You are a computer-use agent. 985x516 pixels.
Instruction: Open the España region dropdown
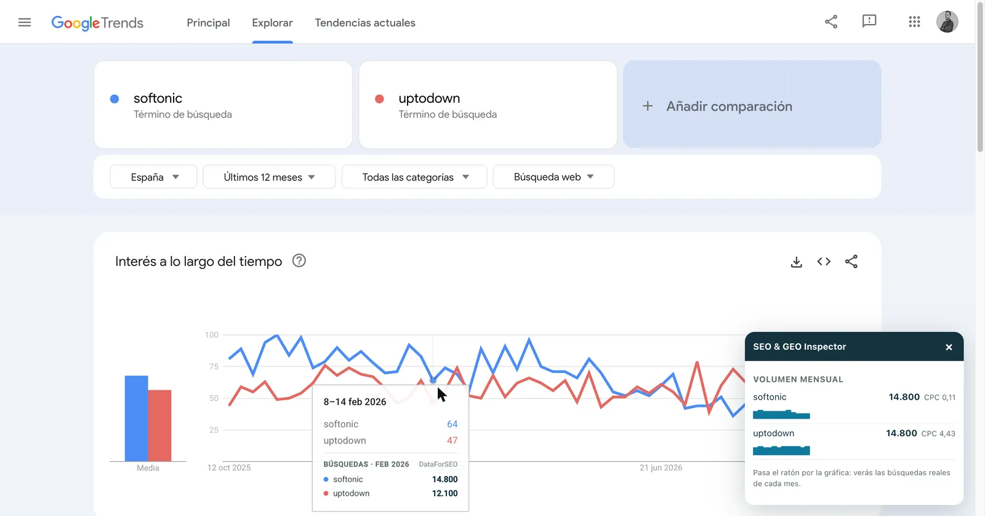tap(153, 177)
